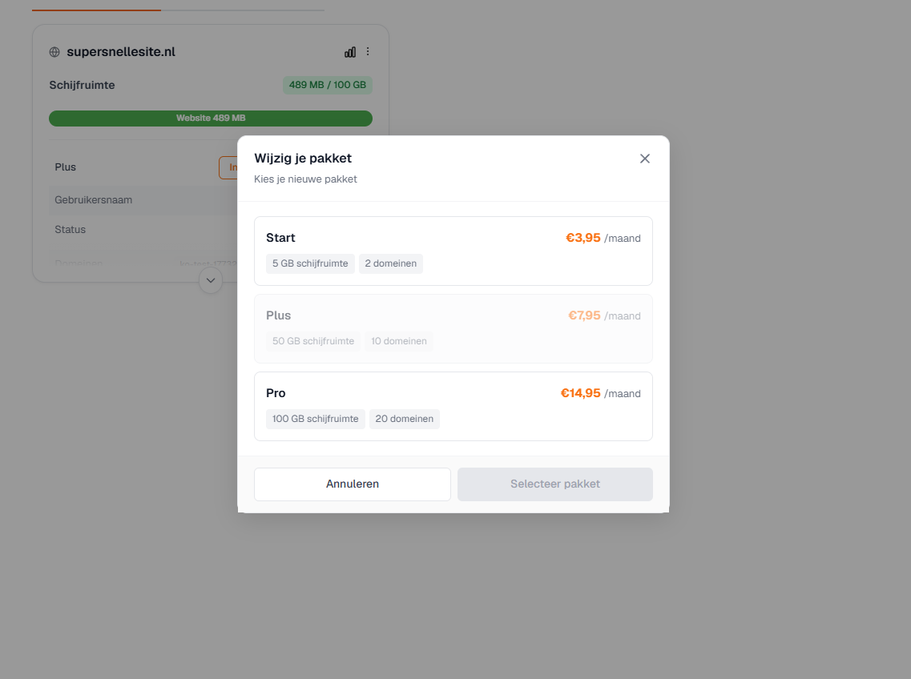The height and width of the screenshot is (679, 911).
Task: Click the 20 domeinen tag
Action: click(404, 419)
